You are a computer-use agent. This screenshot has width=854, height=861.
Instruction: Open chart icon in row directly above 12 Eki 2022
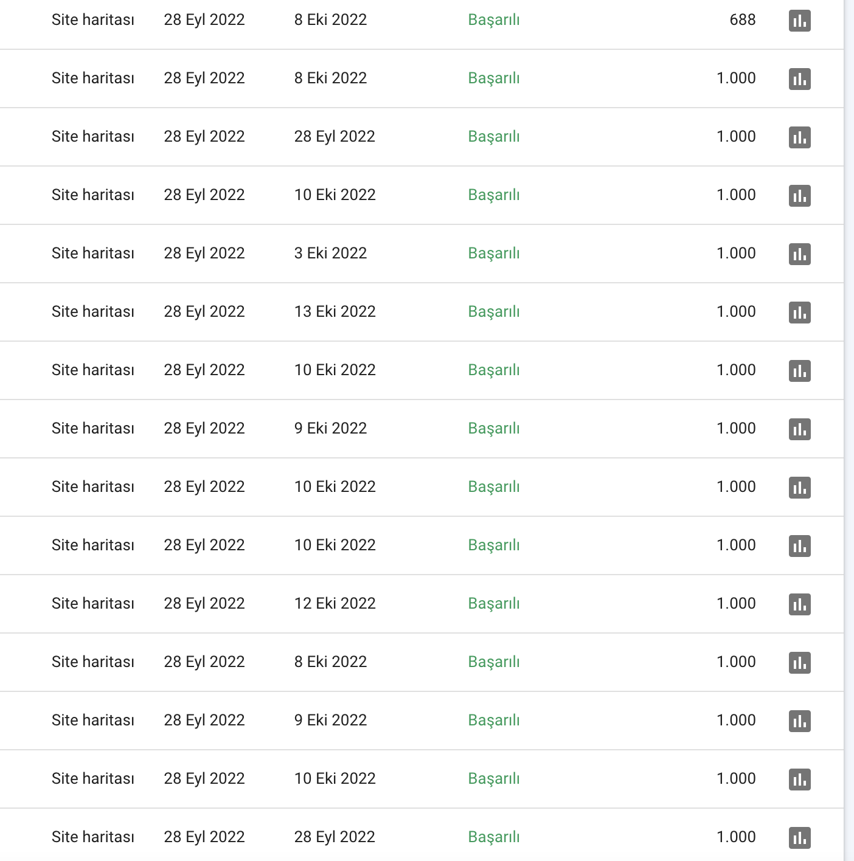799,546
